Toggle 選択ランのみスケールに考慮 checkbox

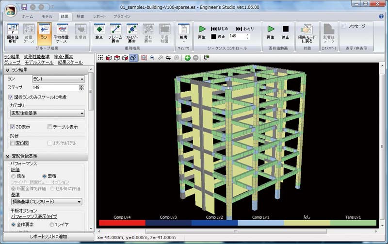click(x=11, y=97)
